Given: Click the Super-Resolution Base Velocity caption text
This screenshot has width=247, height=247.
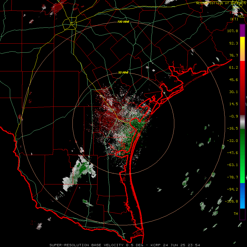Looking at the screenshot, I should [x=125, y=245].
